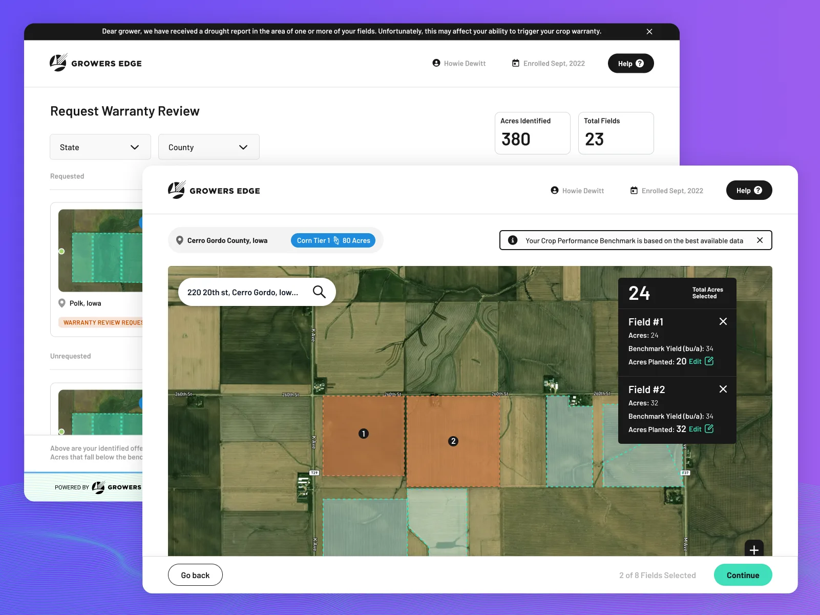Remove Field #2 from selection
This screenshot has width=820, height=615.
(x=723, y=389)
